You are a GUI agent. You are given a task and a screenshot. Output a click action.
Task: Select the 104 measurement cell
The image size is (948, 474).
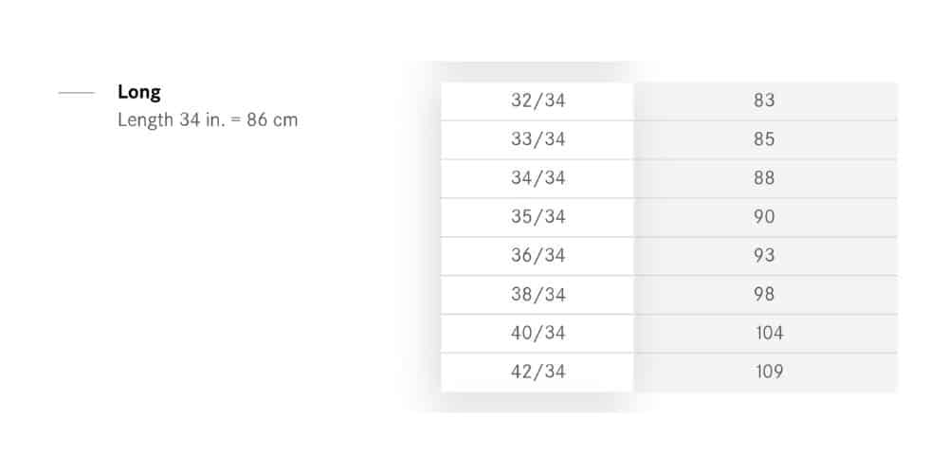[x=769, y=334]
